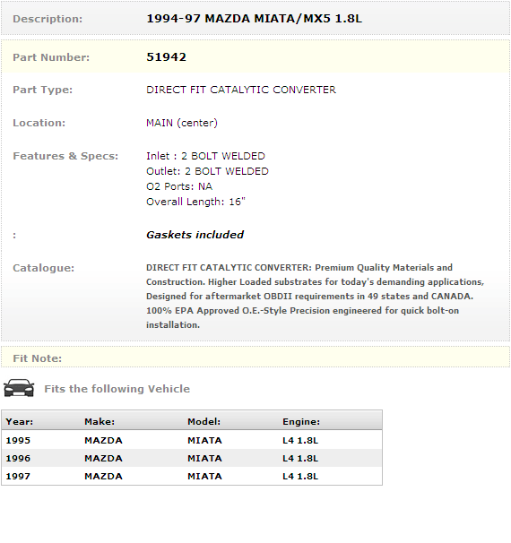Click the part number 51942
The image size is (511, 543).
tap(166, 57)
